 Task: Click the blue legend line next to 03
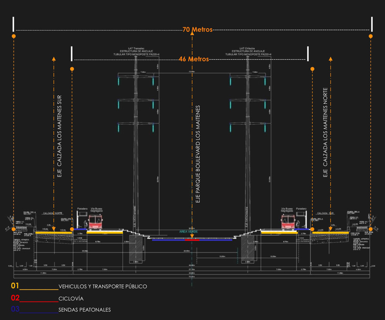(38, 313)
